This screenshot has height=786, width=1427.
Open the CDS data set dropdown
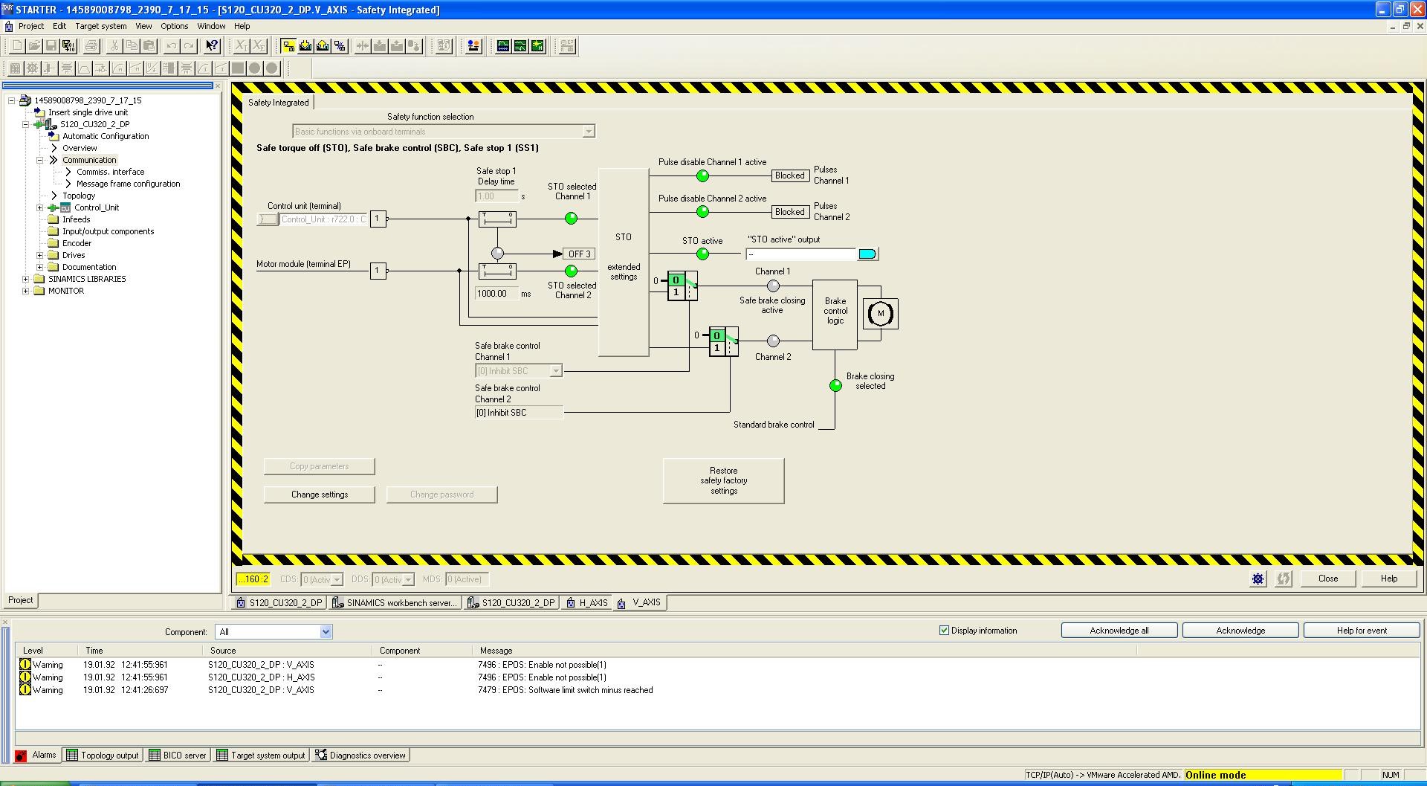[337, 579]
